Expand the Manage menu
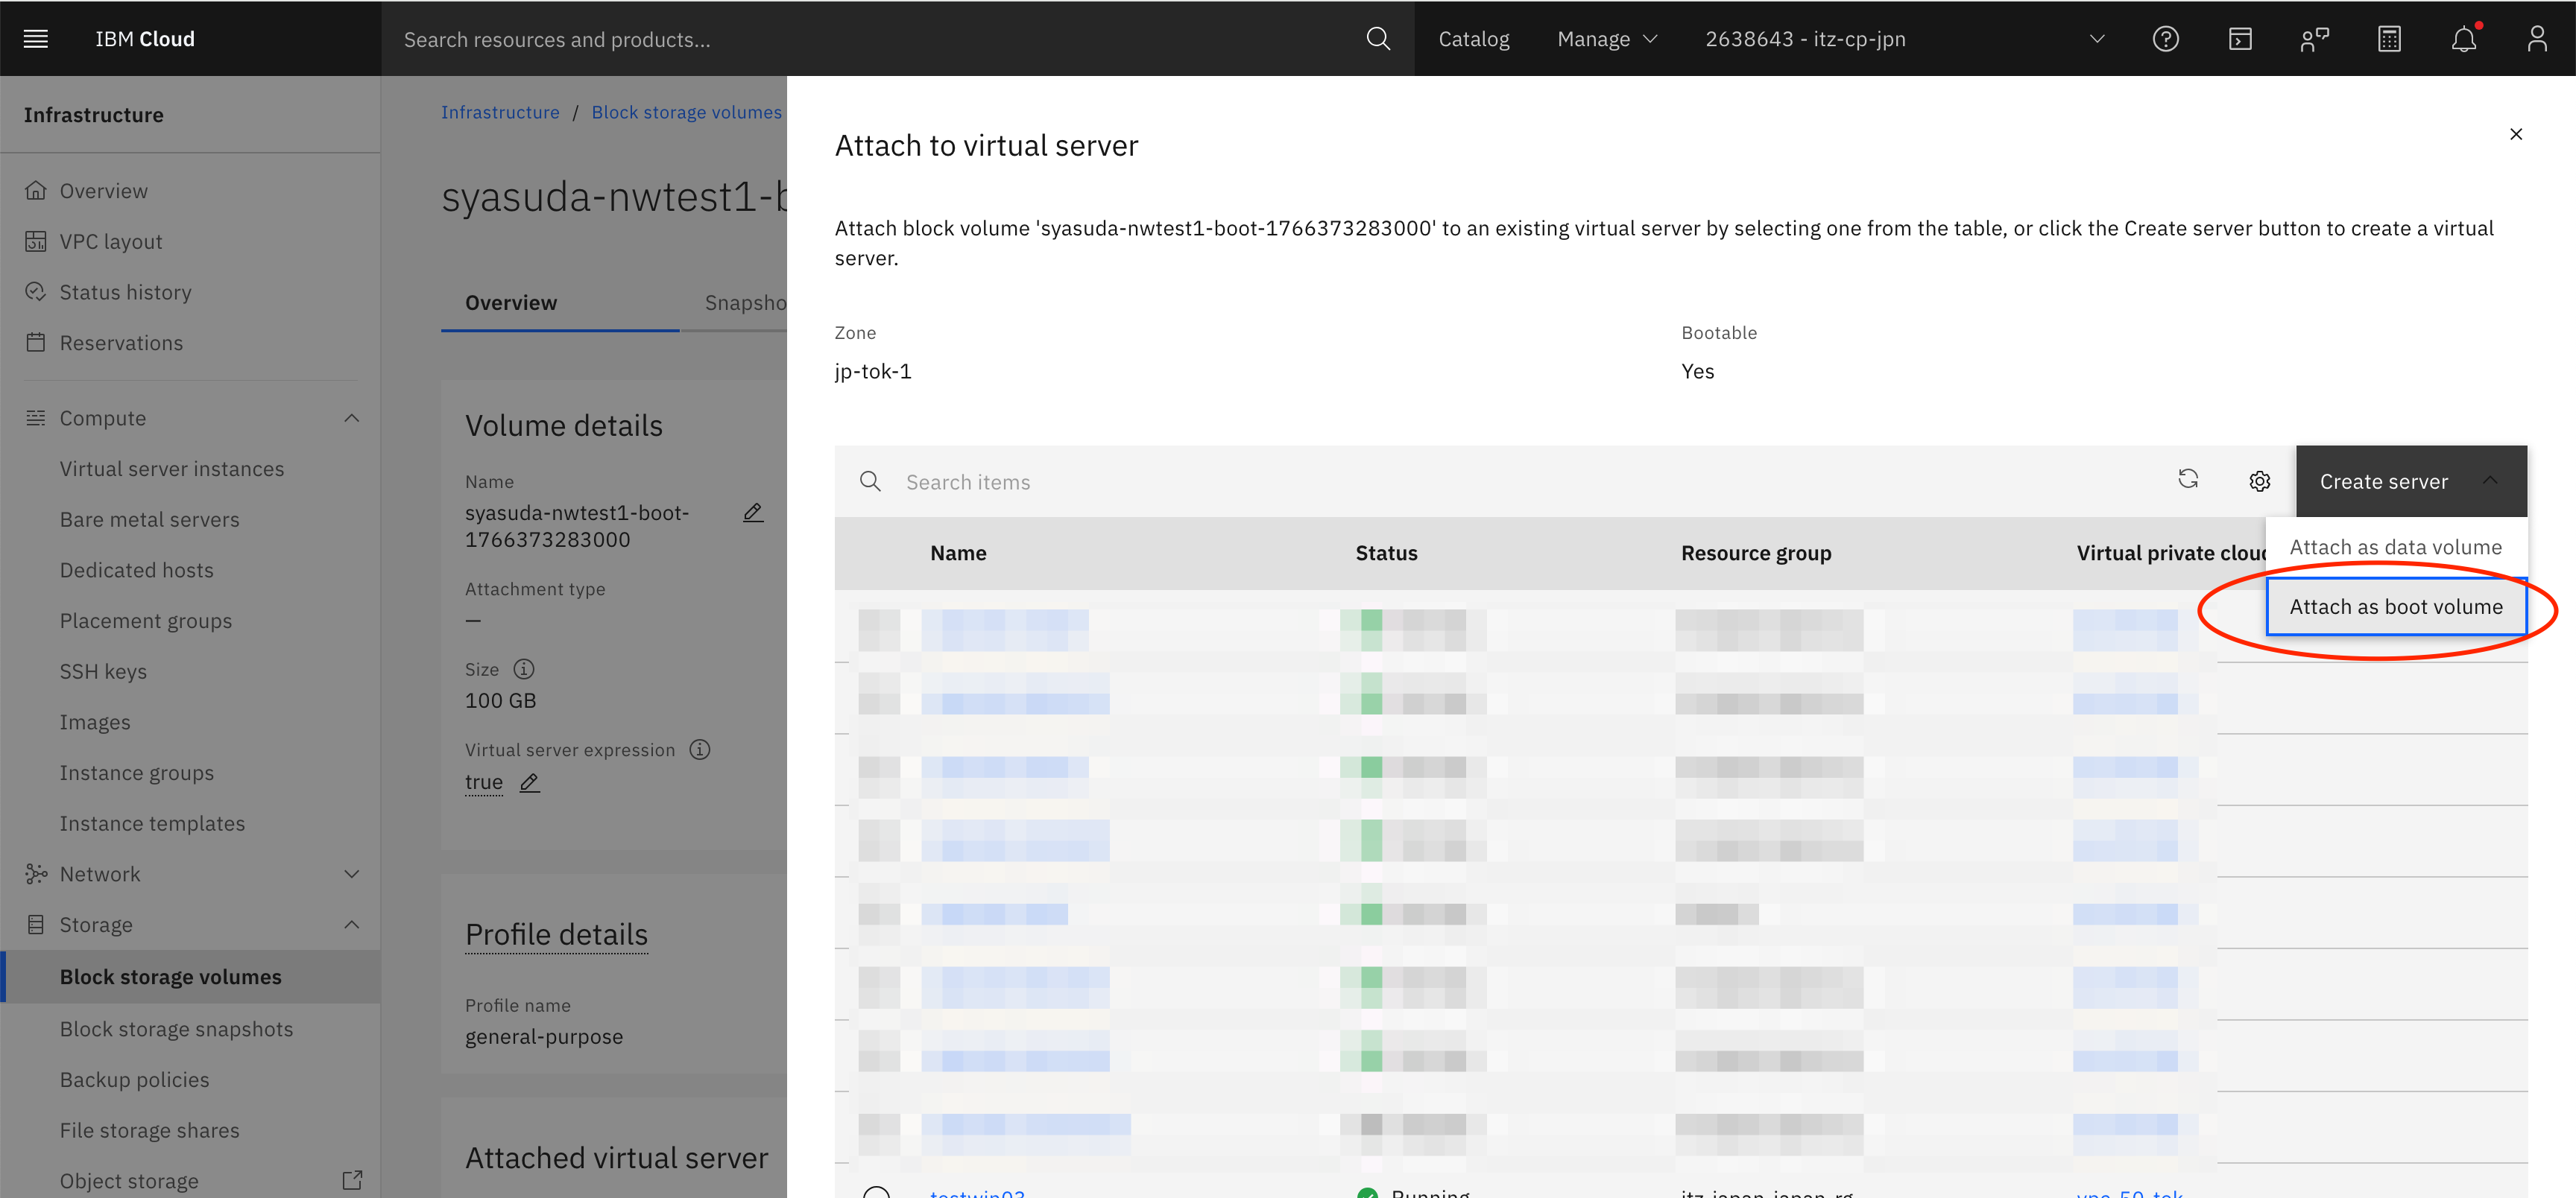 1606,38
